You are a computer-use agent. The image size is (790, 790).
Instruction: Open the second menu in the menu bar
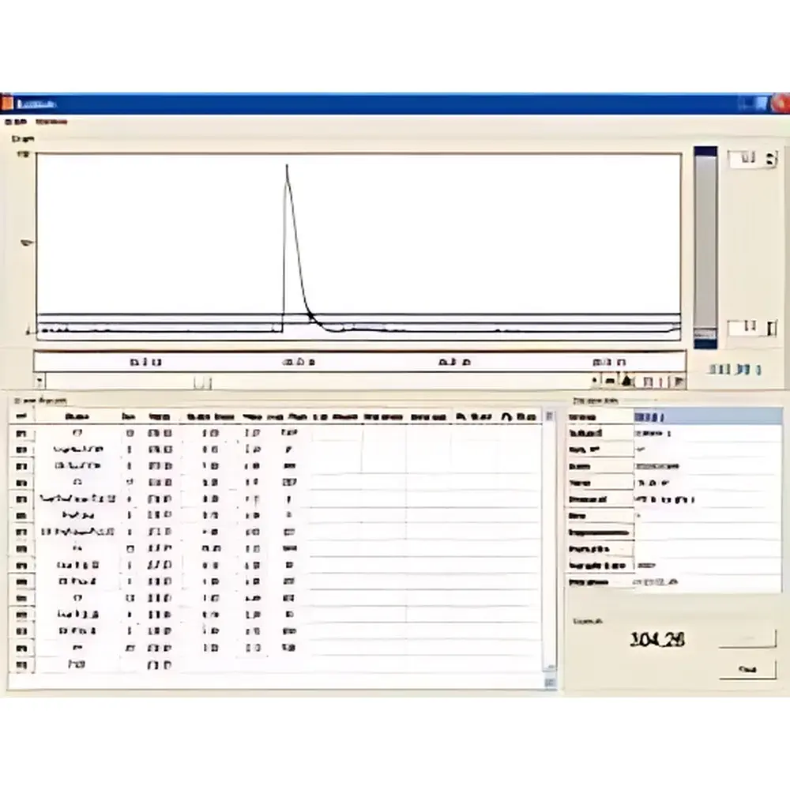coord(51,122)
